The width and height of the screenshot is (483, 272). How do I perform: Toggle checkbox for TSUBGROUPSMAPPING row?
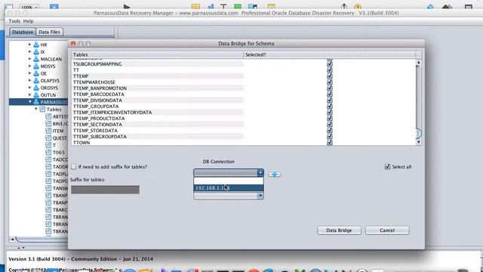[330, 63]
